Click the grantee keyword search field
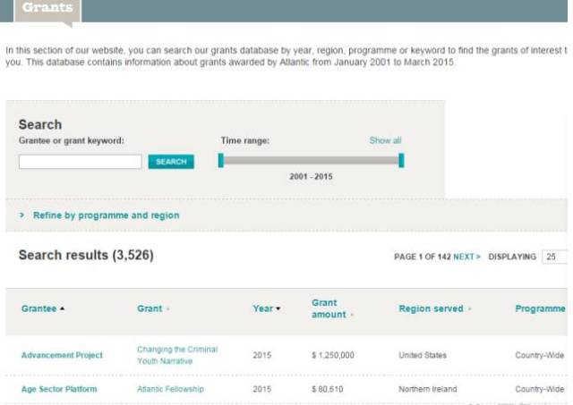Viewport: 573px width, 405px height. [x=81, y=162]
